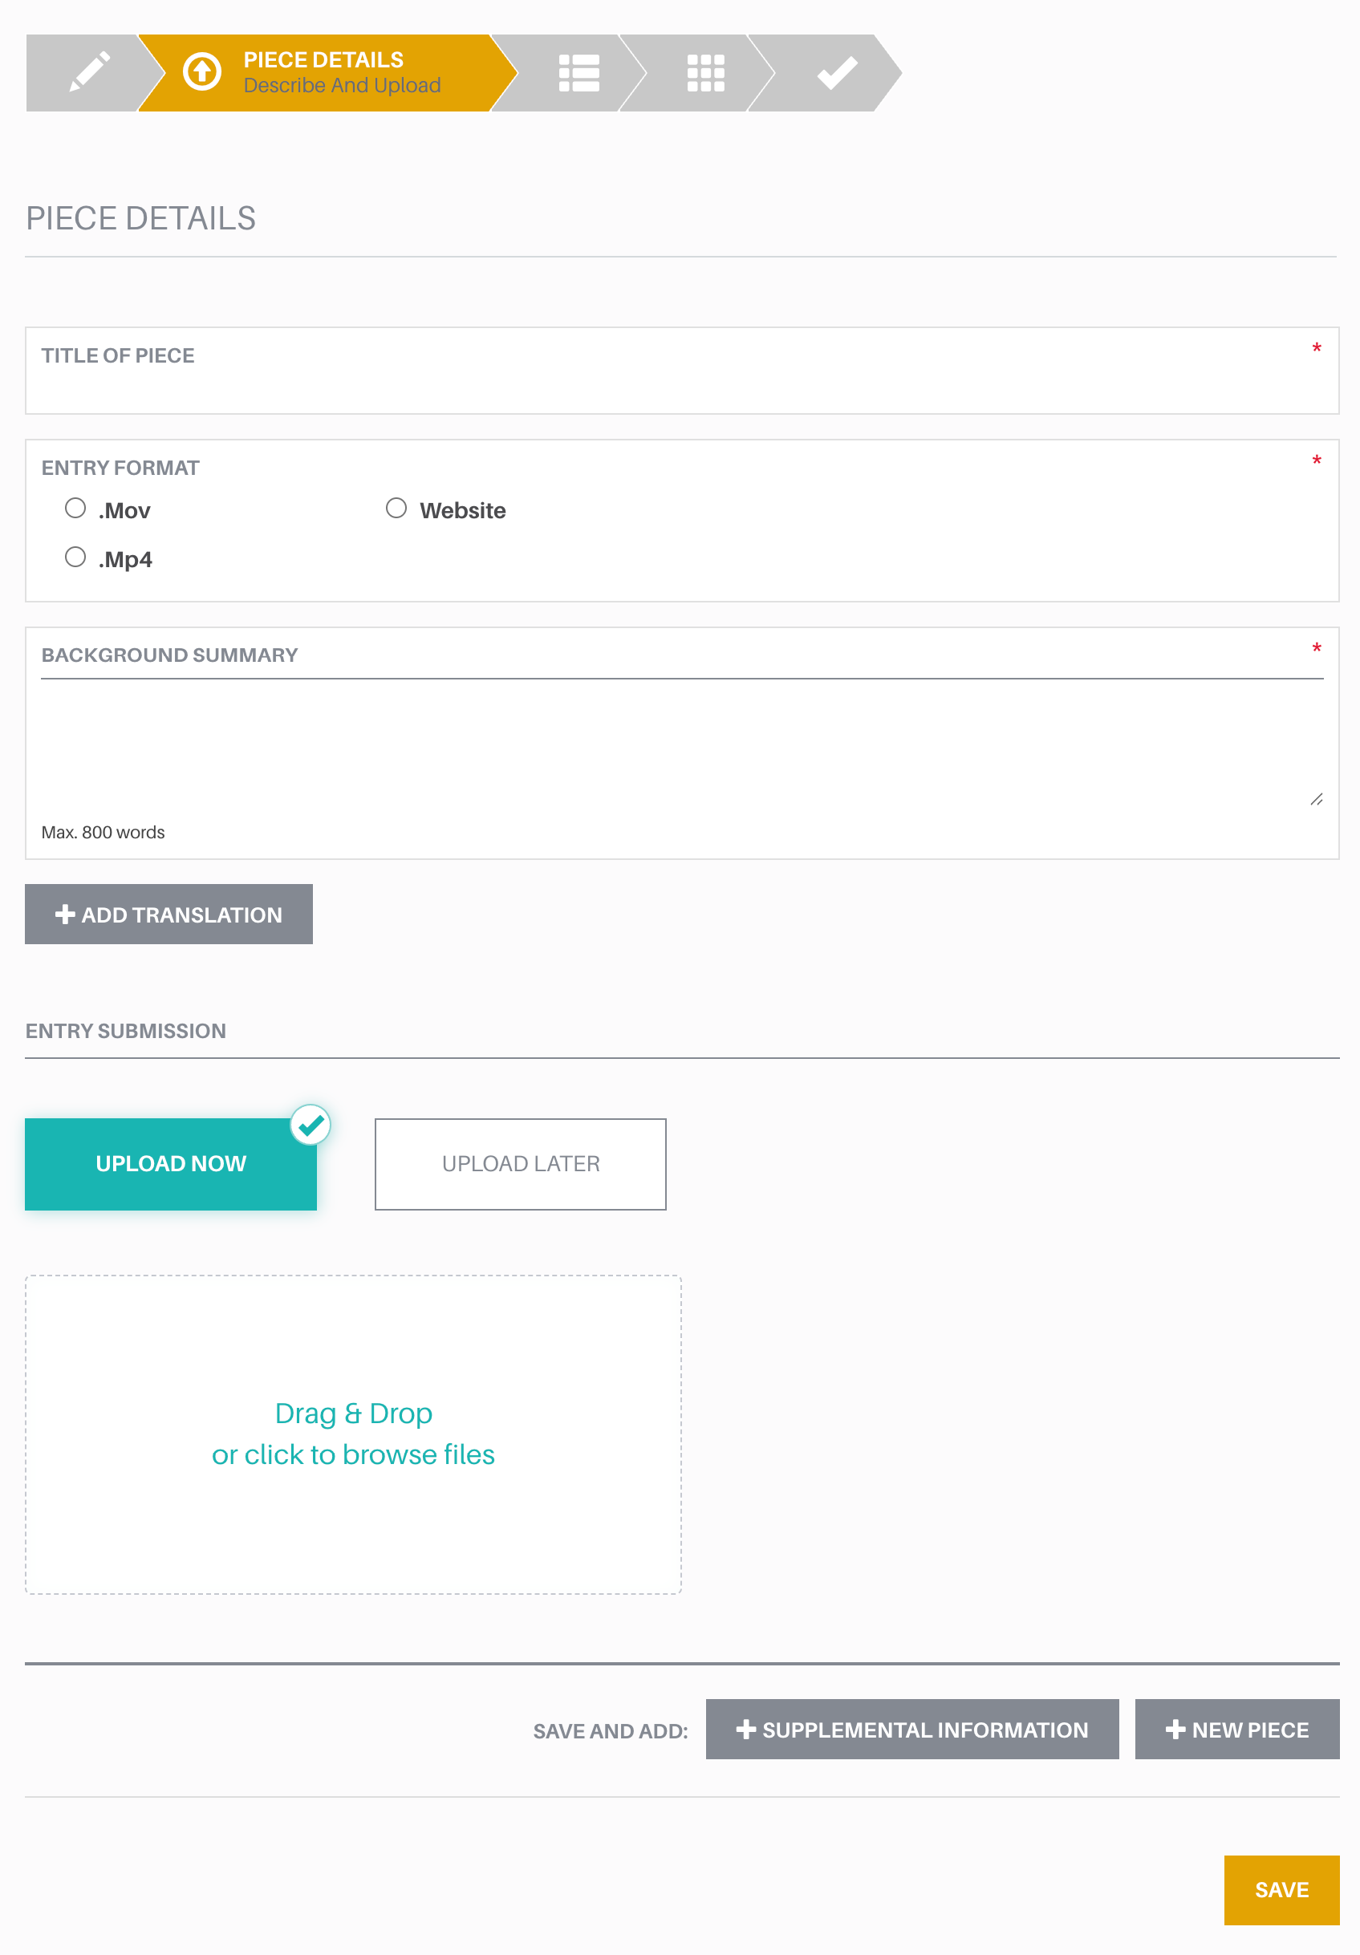Click the Add Translation button
The image size is (1360, 1955).
tap(168, 914)
